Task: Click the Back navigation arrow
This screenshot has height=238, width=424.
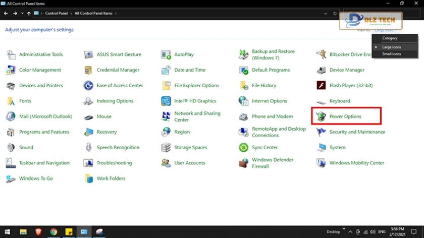Action: click(x=7, y=13)
